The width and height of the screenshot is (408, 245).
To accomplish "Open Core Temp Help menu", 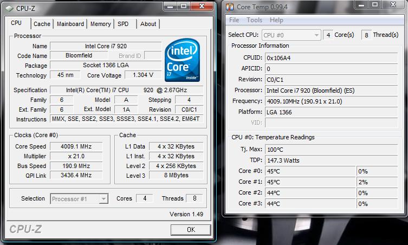I will point(276,20).
